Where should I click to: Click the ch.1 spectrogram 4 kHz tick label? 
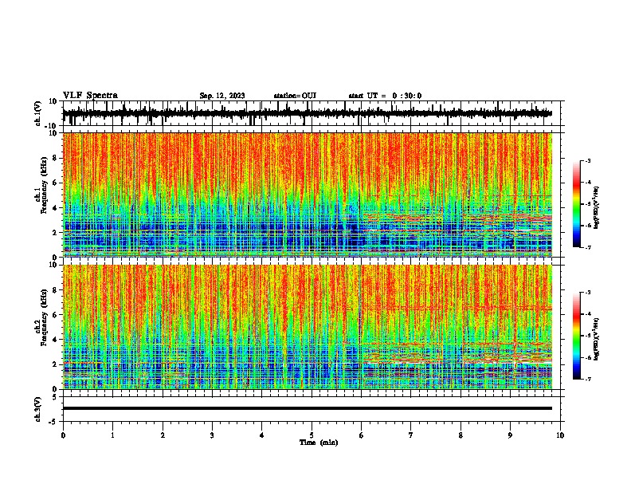pos(56,208)
